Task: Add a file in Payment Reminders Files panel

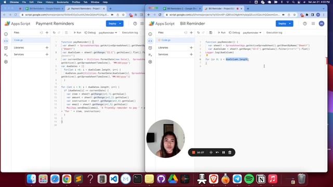Action: (47, 33)
